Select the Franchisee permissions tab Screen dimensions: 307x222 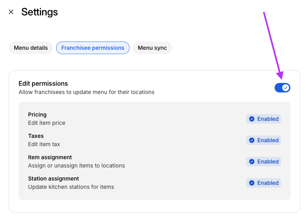click(93, 48)
